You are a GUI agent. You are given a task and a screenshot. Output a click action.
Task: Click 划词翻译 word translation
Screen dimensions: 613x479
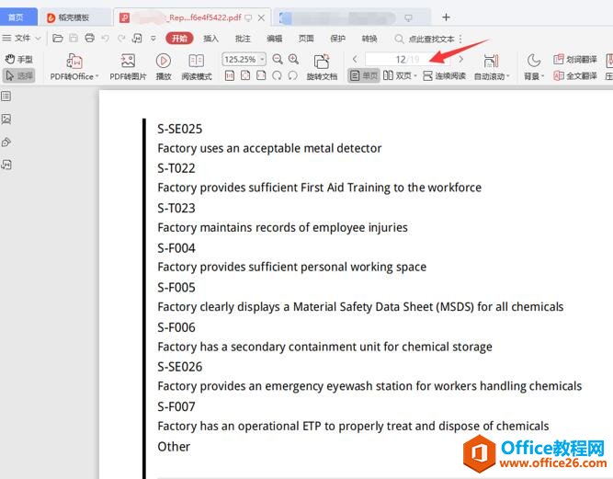pos(575,60)
